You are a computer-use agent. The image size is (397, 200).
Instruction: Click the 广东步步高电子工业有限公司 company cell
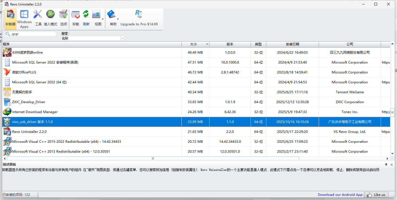(x=350, y=122)
